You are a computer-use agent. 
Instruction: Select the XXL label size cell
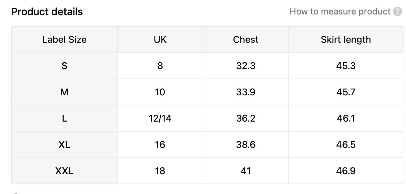click(64, 171)
